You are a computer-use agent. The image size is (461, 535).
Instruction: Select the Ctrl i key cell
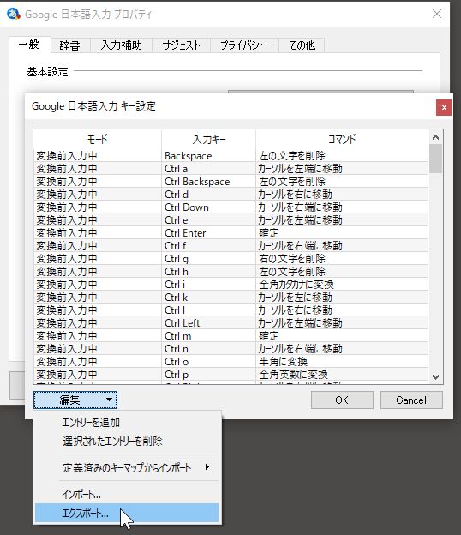(209, 285)
